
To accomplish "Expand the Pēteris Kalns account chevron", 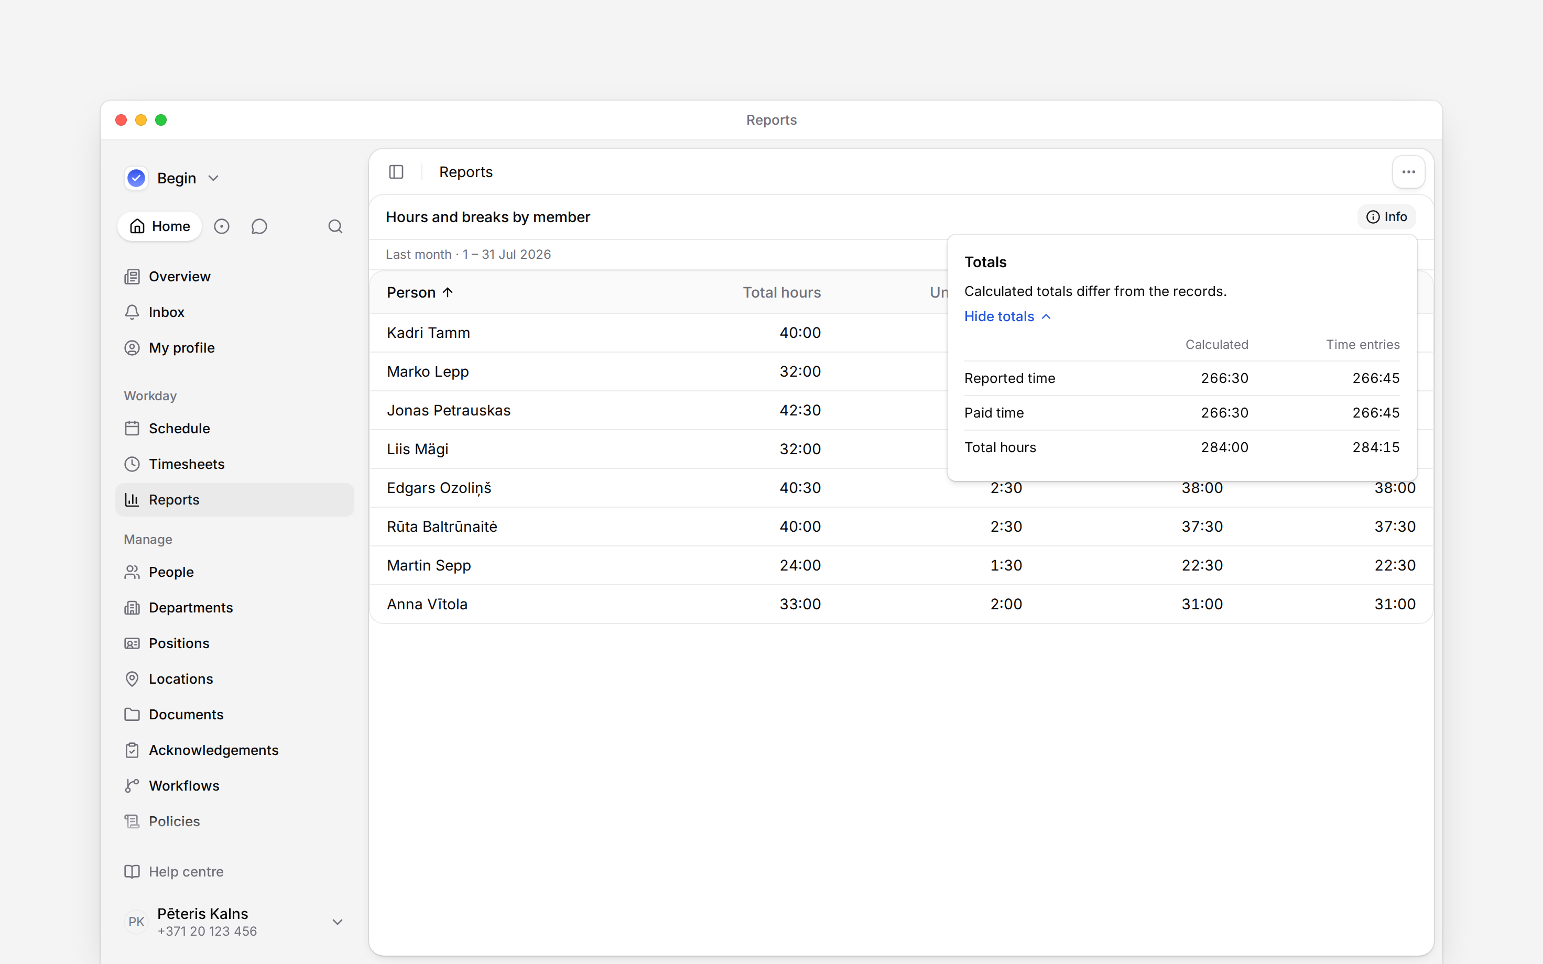I will (338, 922).
